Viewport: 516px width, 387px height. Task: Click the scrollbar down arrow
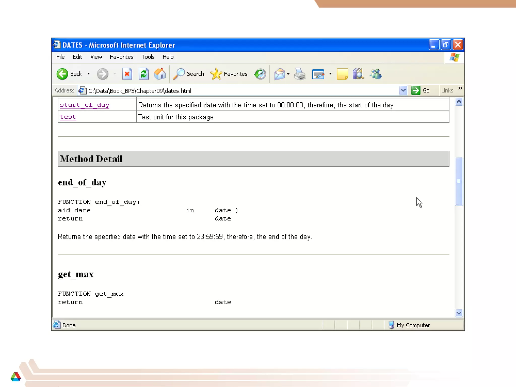click(x=459, y=313)
